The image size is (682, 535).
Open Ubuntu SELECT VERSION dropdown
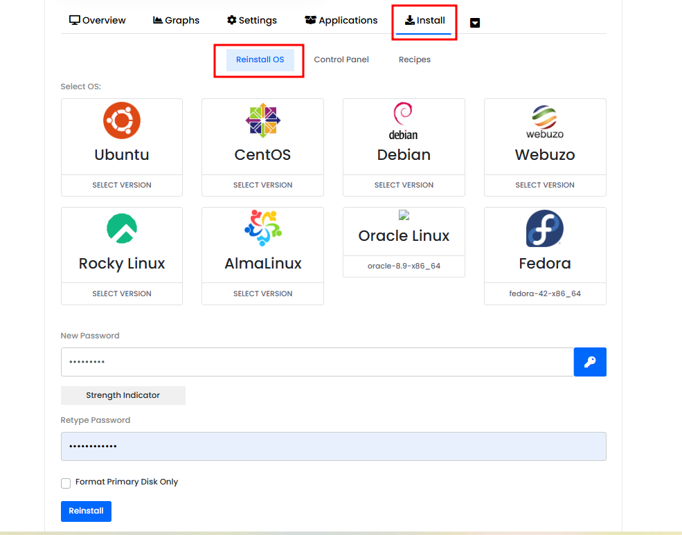122,185
